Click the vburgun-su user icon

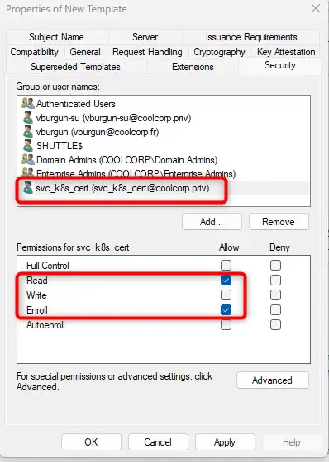pos(28,117)
